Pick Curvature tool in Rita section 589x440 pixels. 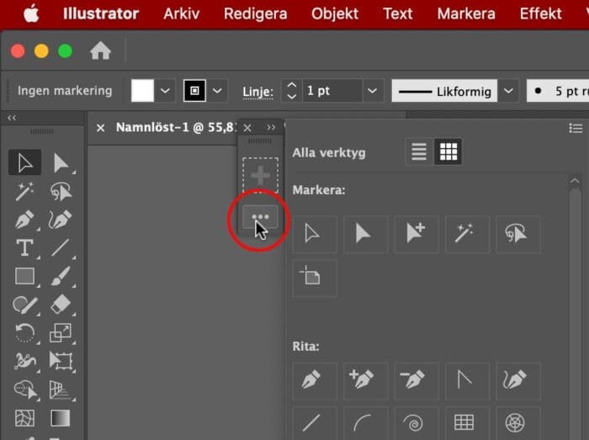coord(518,380)
